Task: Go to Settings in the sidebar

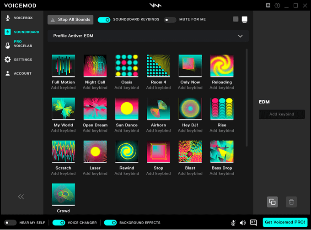Action: (x=22, y=60)
